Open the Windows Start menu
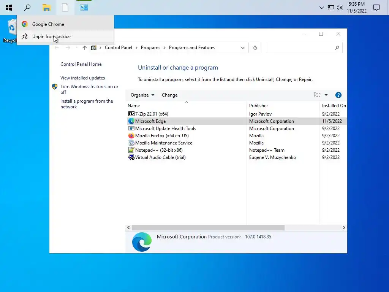This screenshot has height=292, width=389. (x=9, y=8)
